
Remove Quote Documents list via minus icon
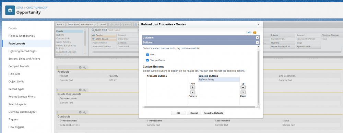tap(80, 90)
